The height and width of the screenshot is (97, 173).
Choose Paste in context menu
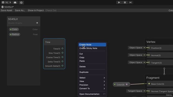click(92, 61)
